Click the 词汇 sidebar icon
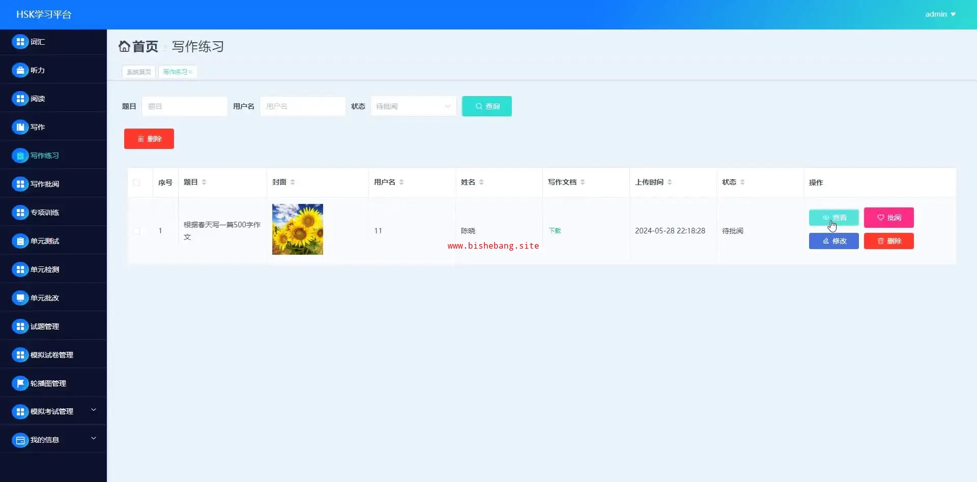Image resolution: width=977 pixels, height=482 pixels. coord(20,42)
